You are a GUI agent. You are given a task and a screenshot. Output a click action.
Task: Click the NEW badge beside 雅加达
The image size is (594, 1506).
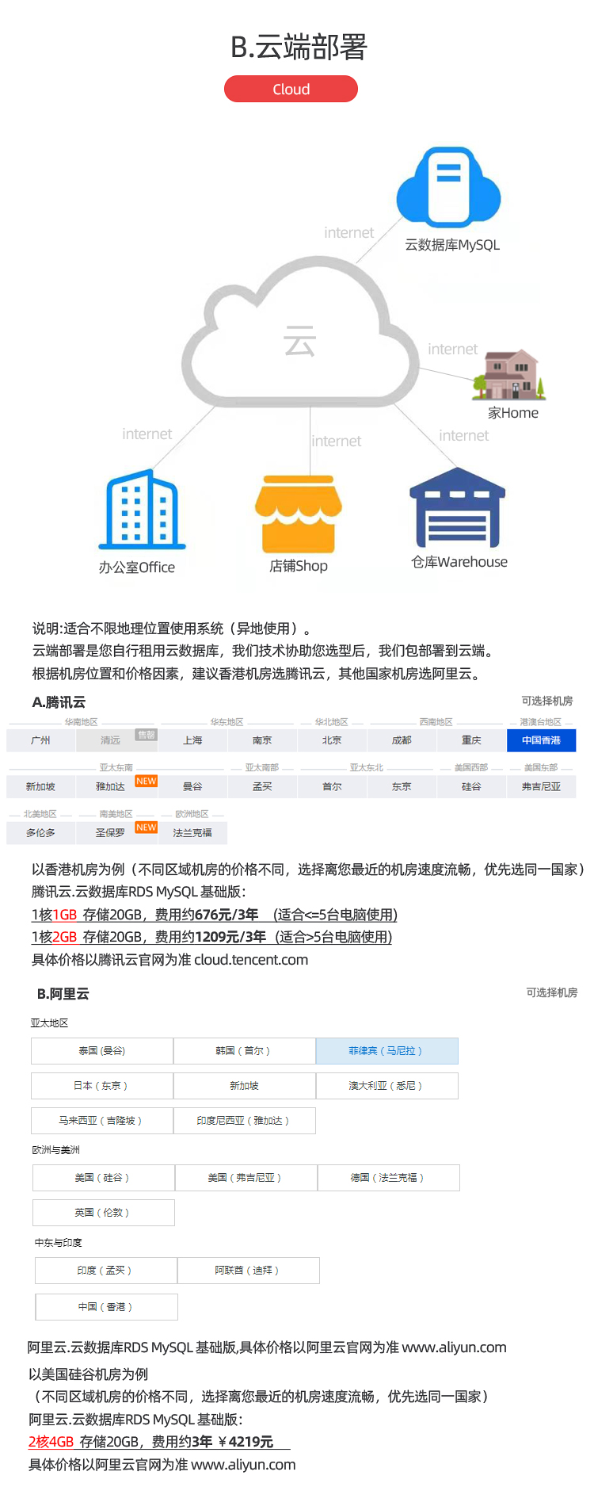(x=147, y=781)
